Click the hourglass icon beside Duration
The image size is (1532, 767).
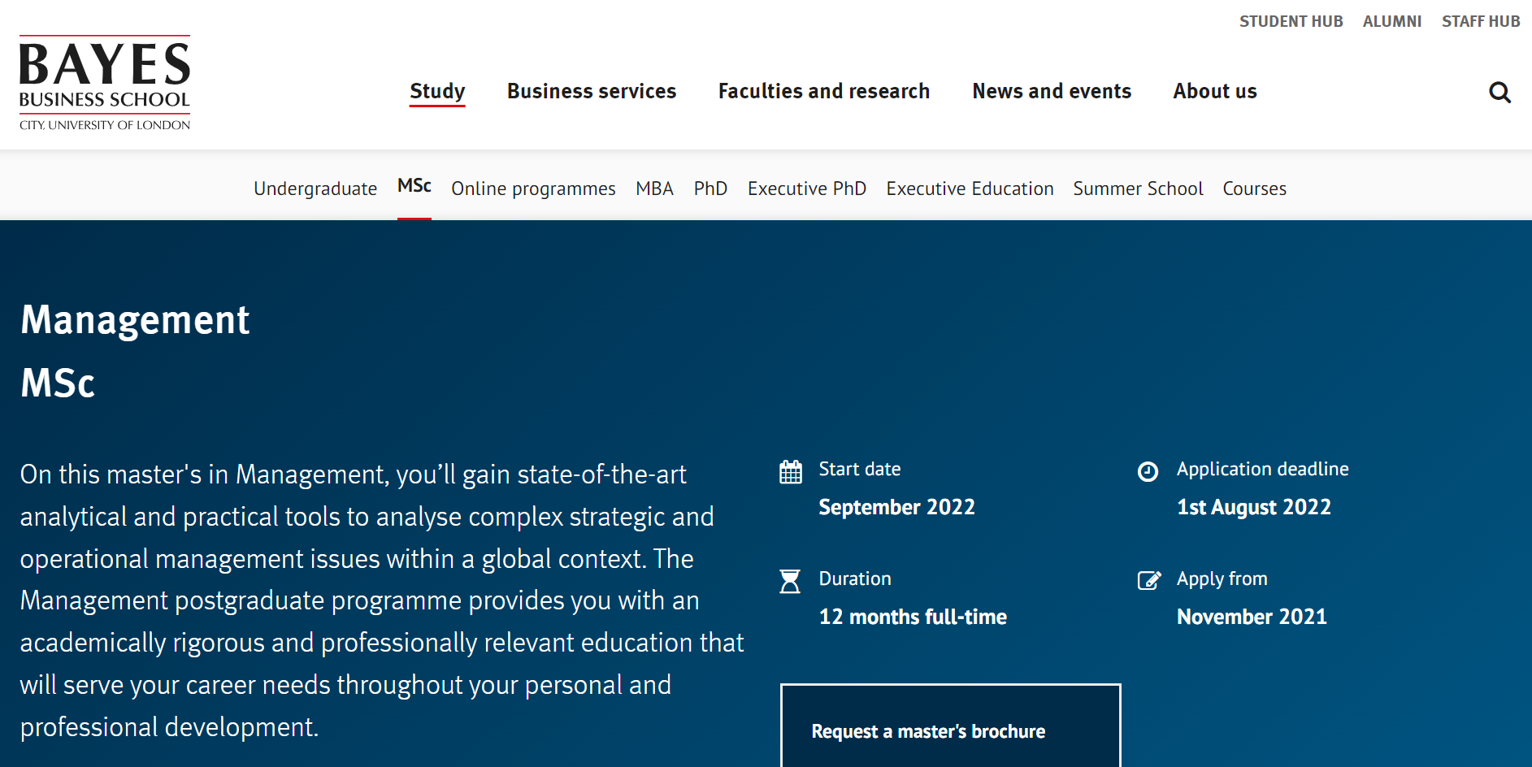click(790, 581)
